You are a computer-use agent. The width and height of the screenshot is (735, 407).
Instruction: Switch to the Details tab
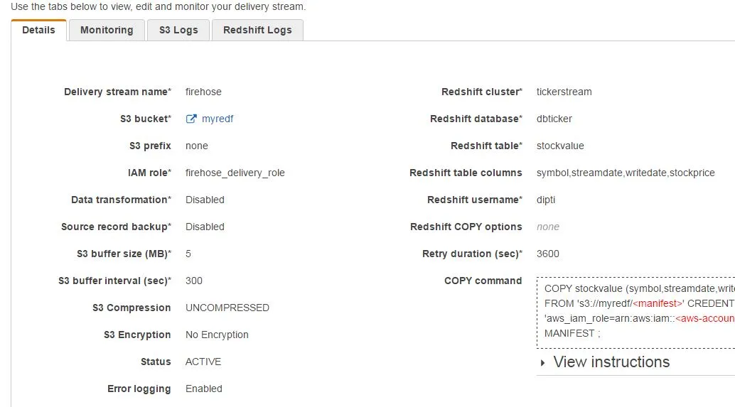point(38,30)
